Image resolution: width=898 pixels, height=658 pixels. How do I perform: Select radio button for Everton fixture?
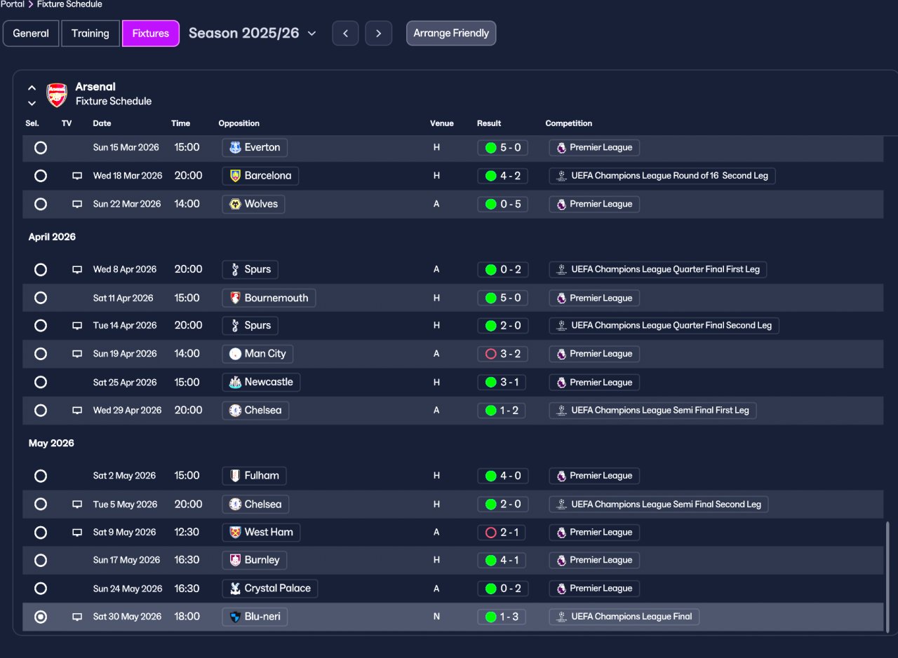[x=41, y=148]
